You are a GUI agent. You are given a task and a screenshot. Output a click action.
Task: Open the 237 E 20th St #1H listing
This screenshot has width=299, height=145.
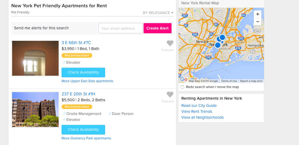click(78, 94)
